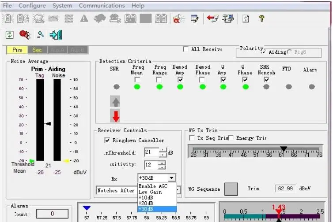Switch to the Prim tab
Image resolution: width=333 pixels, height=222 pixels.
tap(17, 50)
